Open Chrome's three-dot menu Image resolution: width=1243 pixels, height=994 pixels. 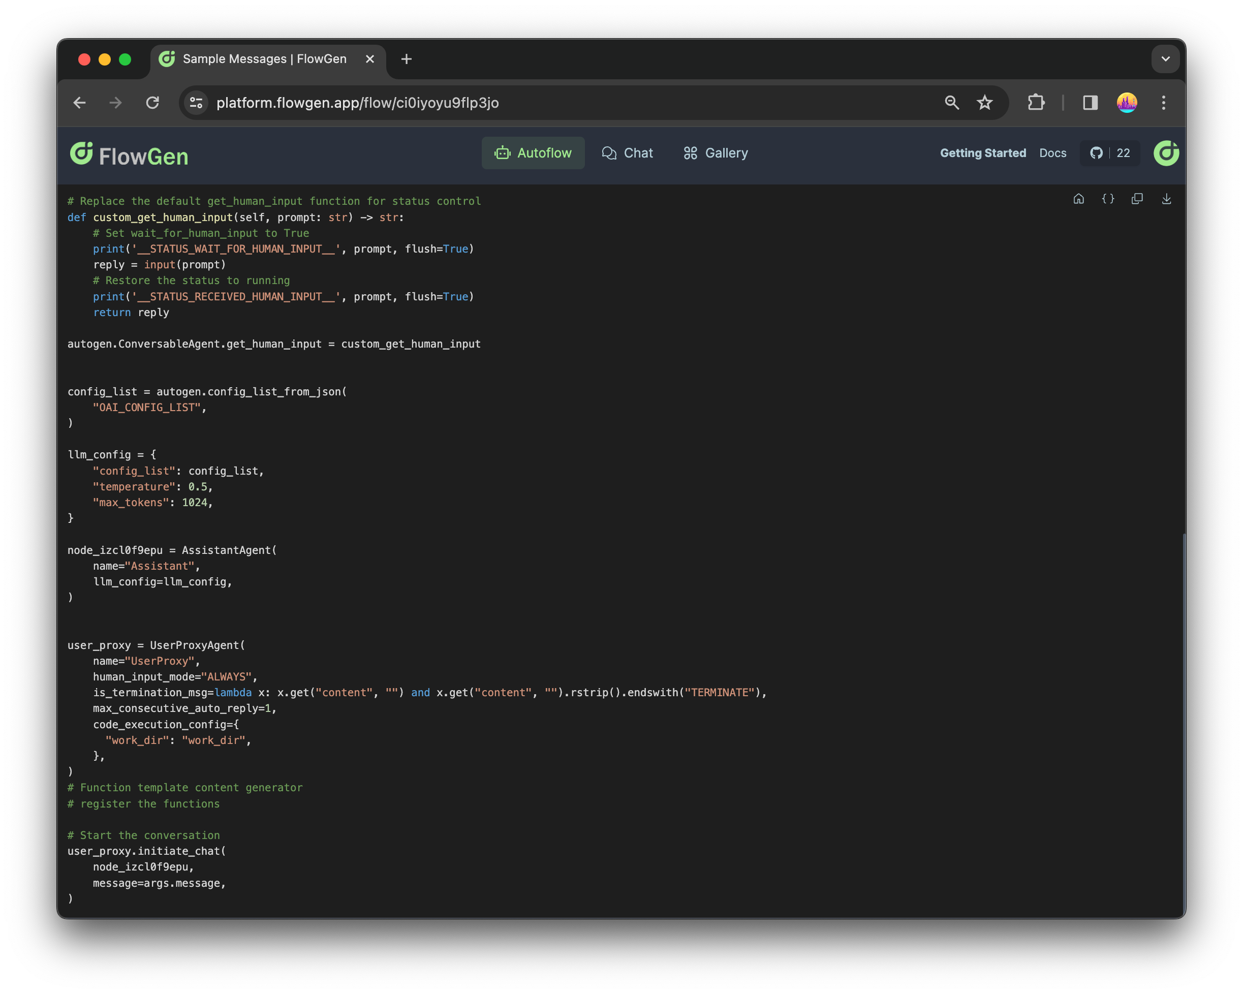pos(1163,103)
